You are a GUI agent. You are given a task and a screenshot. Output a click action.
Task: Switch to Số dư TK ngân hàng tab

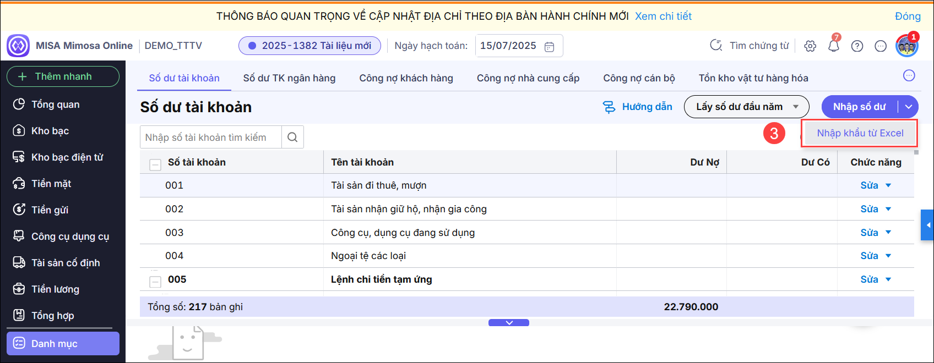289,78
